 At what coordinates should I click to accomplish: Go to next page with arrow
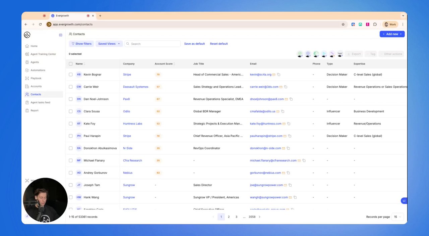tap(259, 217)
